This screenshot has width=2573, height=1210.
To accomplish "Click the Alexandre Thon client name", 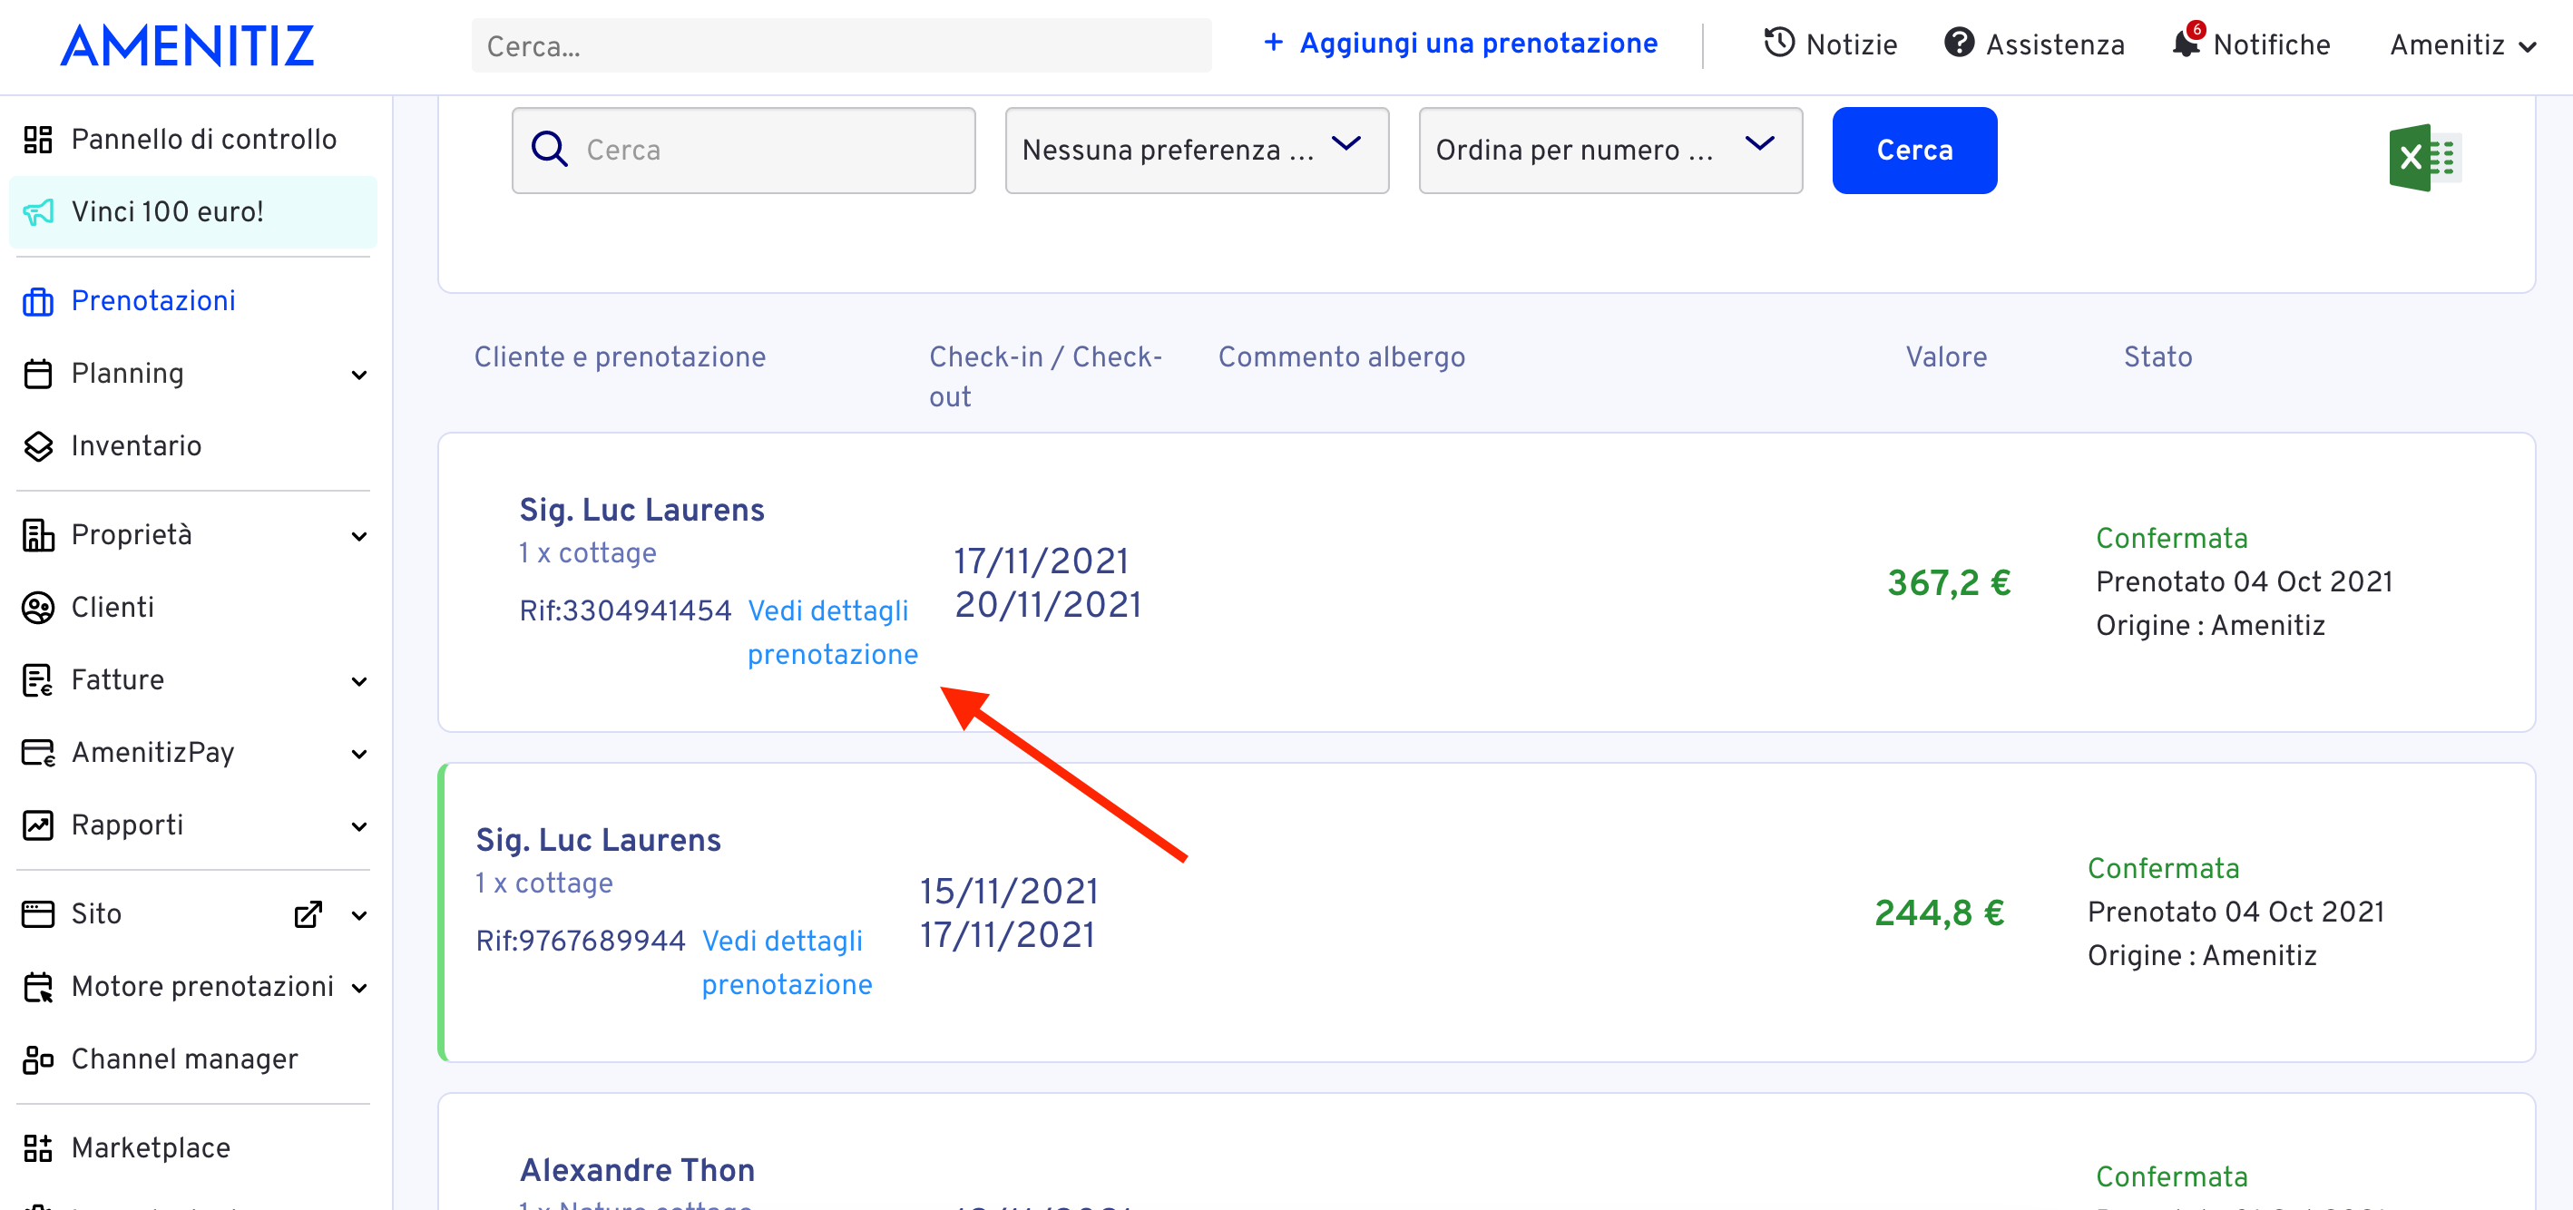I will 637,1170.
